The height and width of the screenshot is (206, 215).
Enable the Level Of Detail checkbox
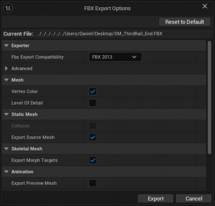(x=93, y=103)
